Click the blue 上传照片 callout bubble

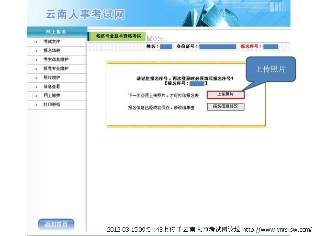[x=270, y=69]
